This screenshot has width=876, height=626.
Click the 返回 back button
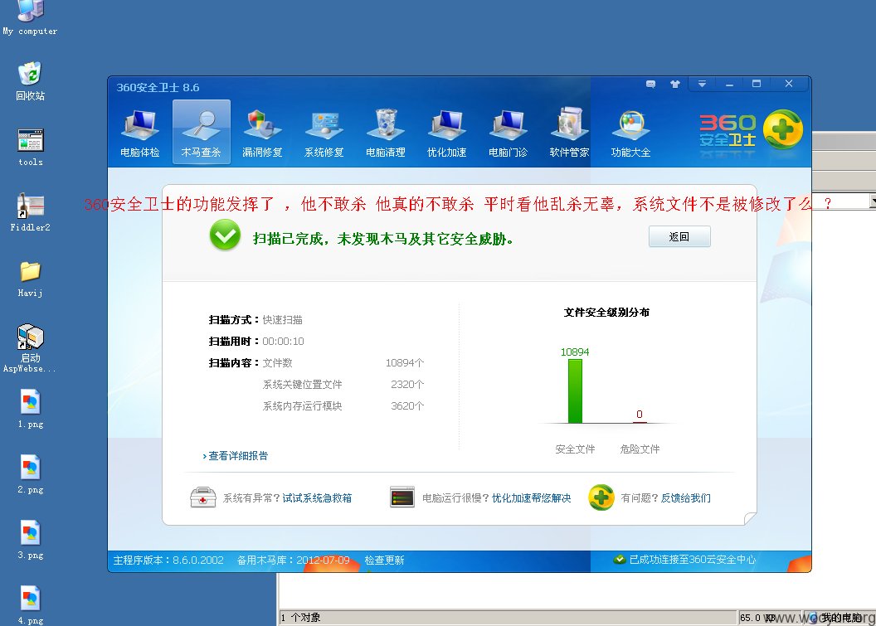[679, 237]
